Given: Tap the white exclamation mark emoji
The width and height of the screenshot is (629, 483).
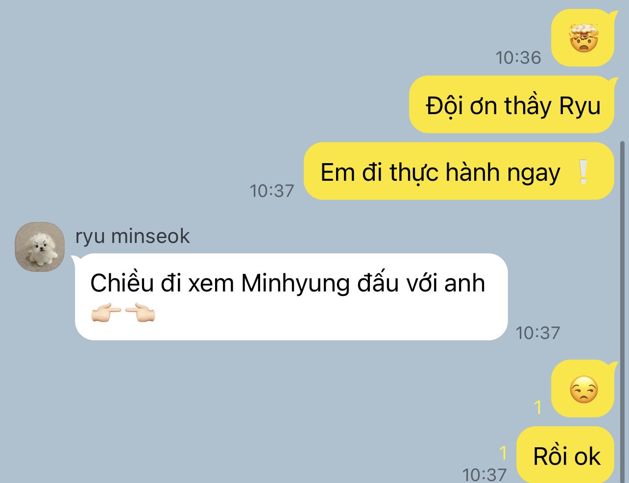Looking at the screenshot, I should point(583,172).
